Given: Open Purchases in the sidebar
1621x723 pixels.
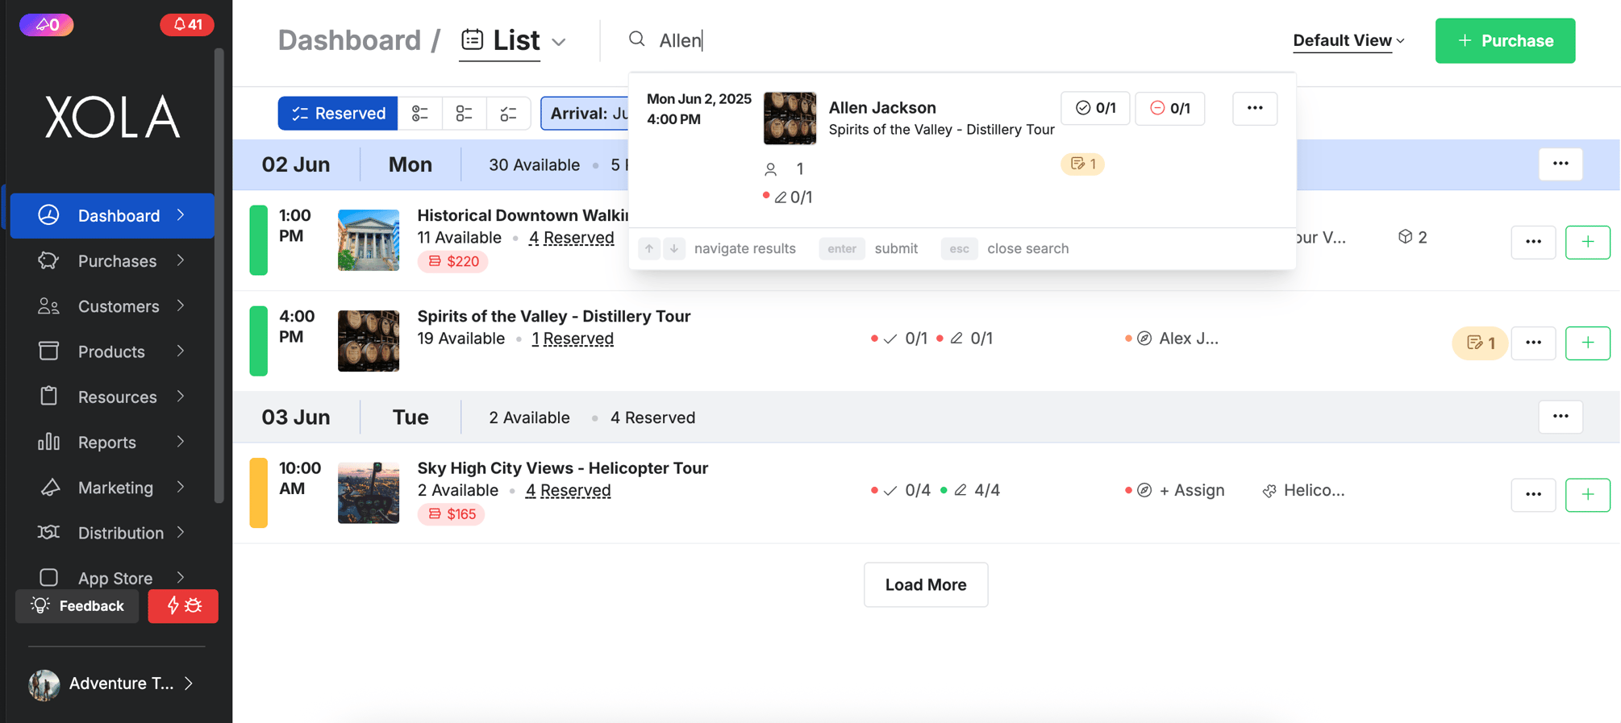Looking at the screenshot, I should click(112, 260).
